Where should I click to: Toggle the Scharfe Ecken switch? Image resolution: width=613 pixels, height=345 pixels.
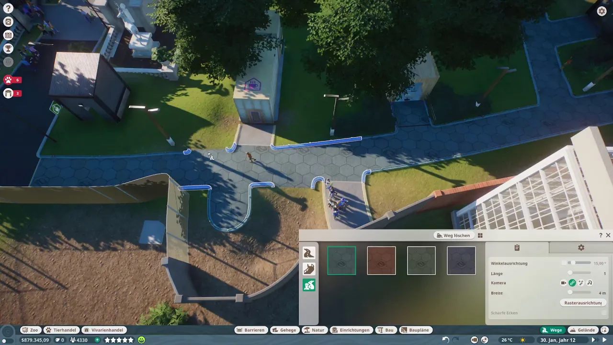tap(604, 313)
